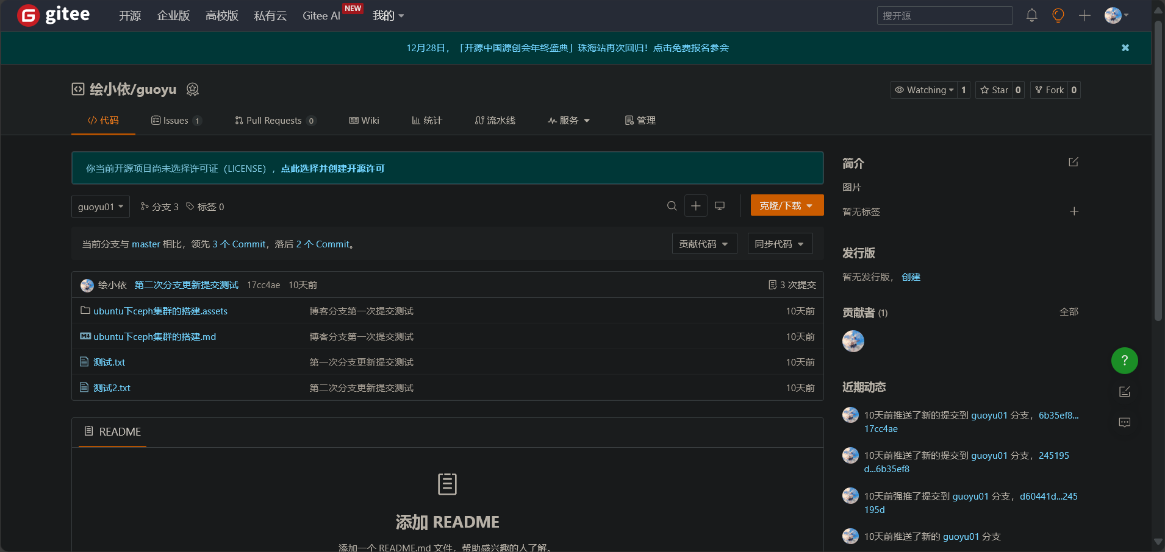Switch to the 代码 tab
The width and height of the screenshot is (1165, 552).
(x=103, y=121)
